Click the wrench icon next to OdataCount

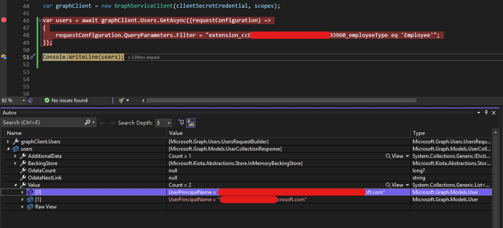click(x=23, y=171)
